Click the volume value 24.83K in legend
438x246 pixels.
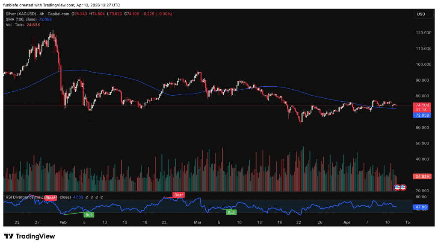pos(33,25)
